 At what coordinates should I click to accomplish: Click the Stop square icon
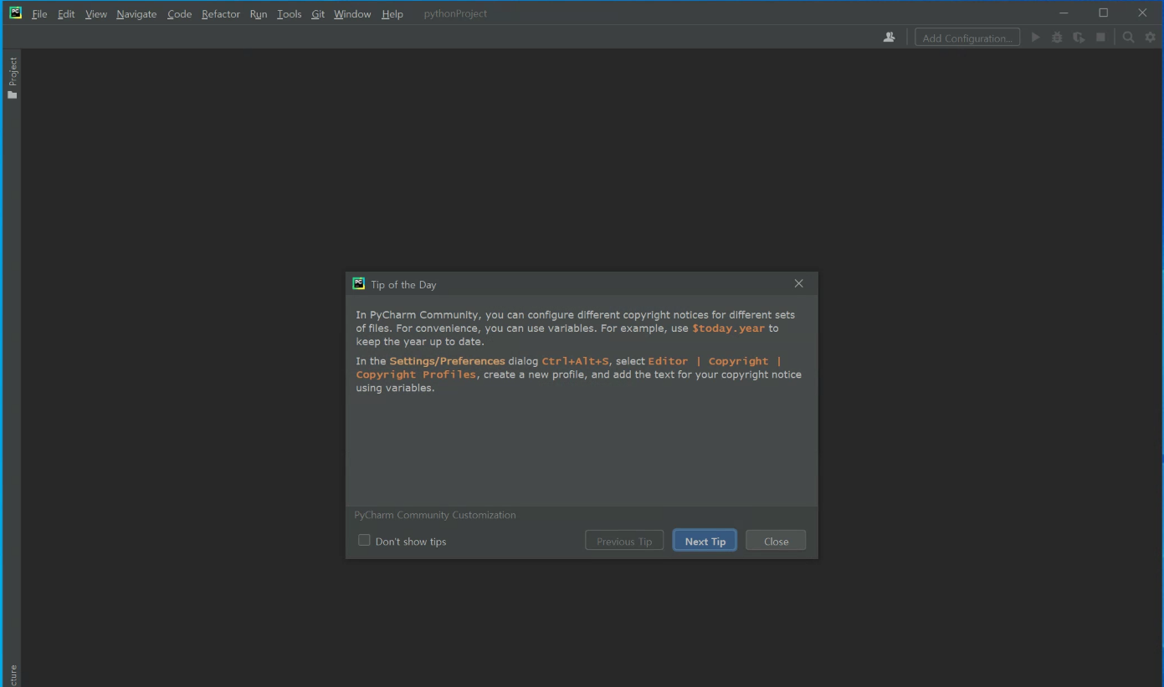pos(1101,38)
